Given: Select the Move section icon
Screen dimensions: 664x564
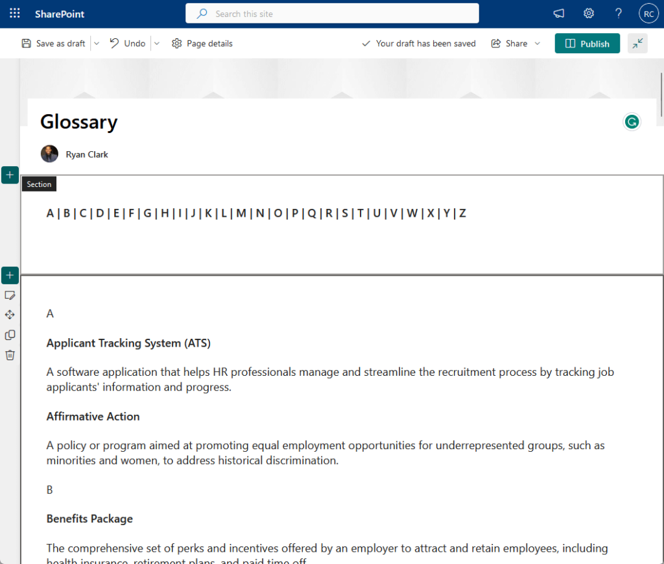Looking at the screenshot, I should click(x=10, y=315).
